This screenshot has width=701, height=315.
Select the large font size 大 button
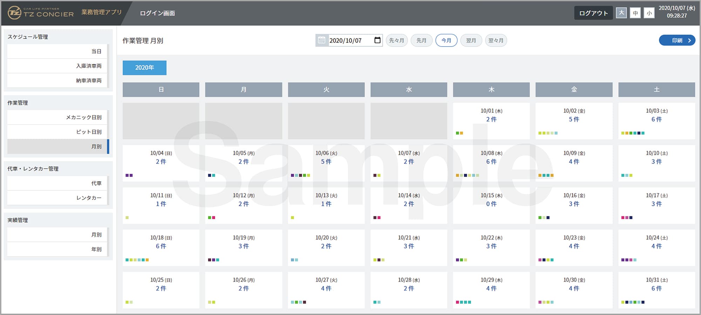click(621, 13)
